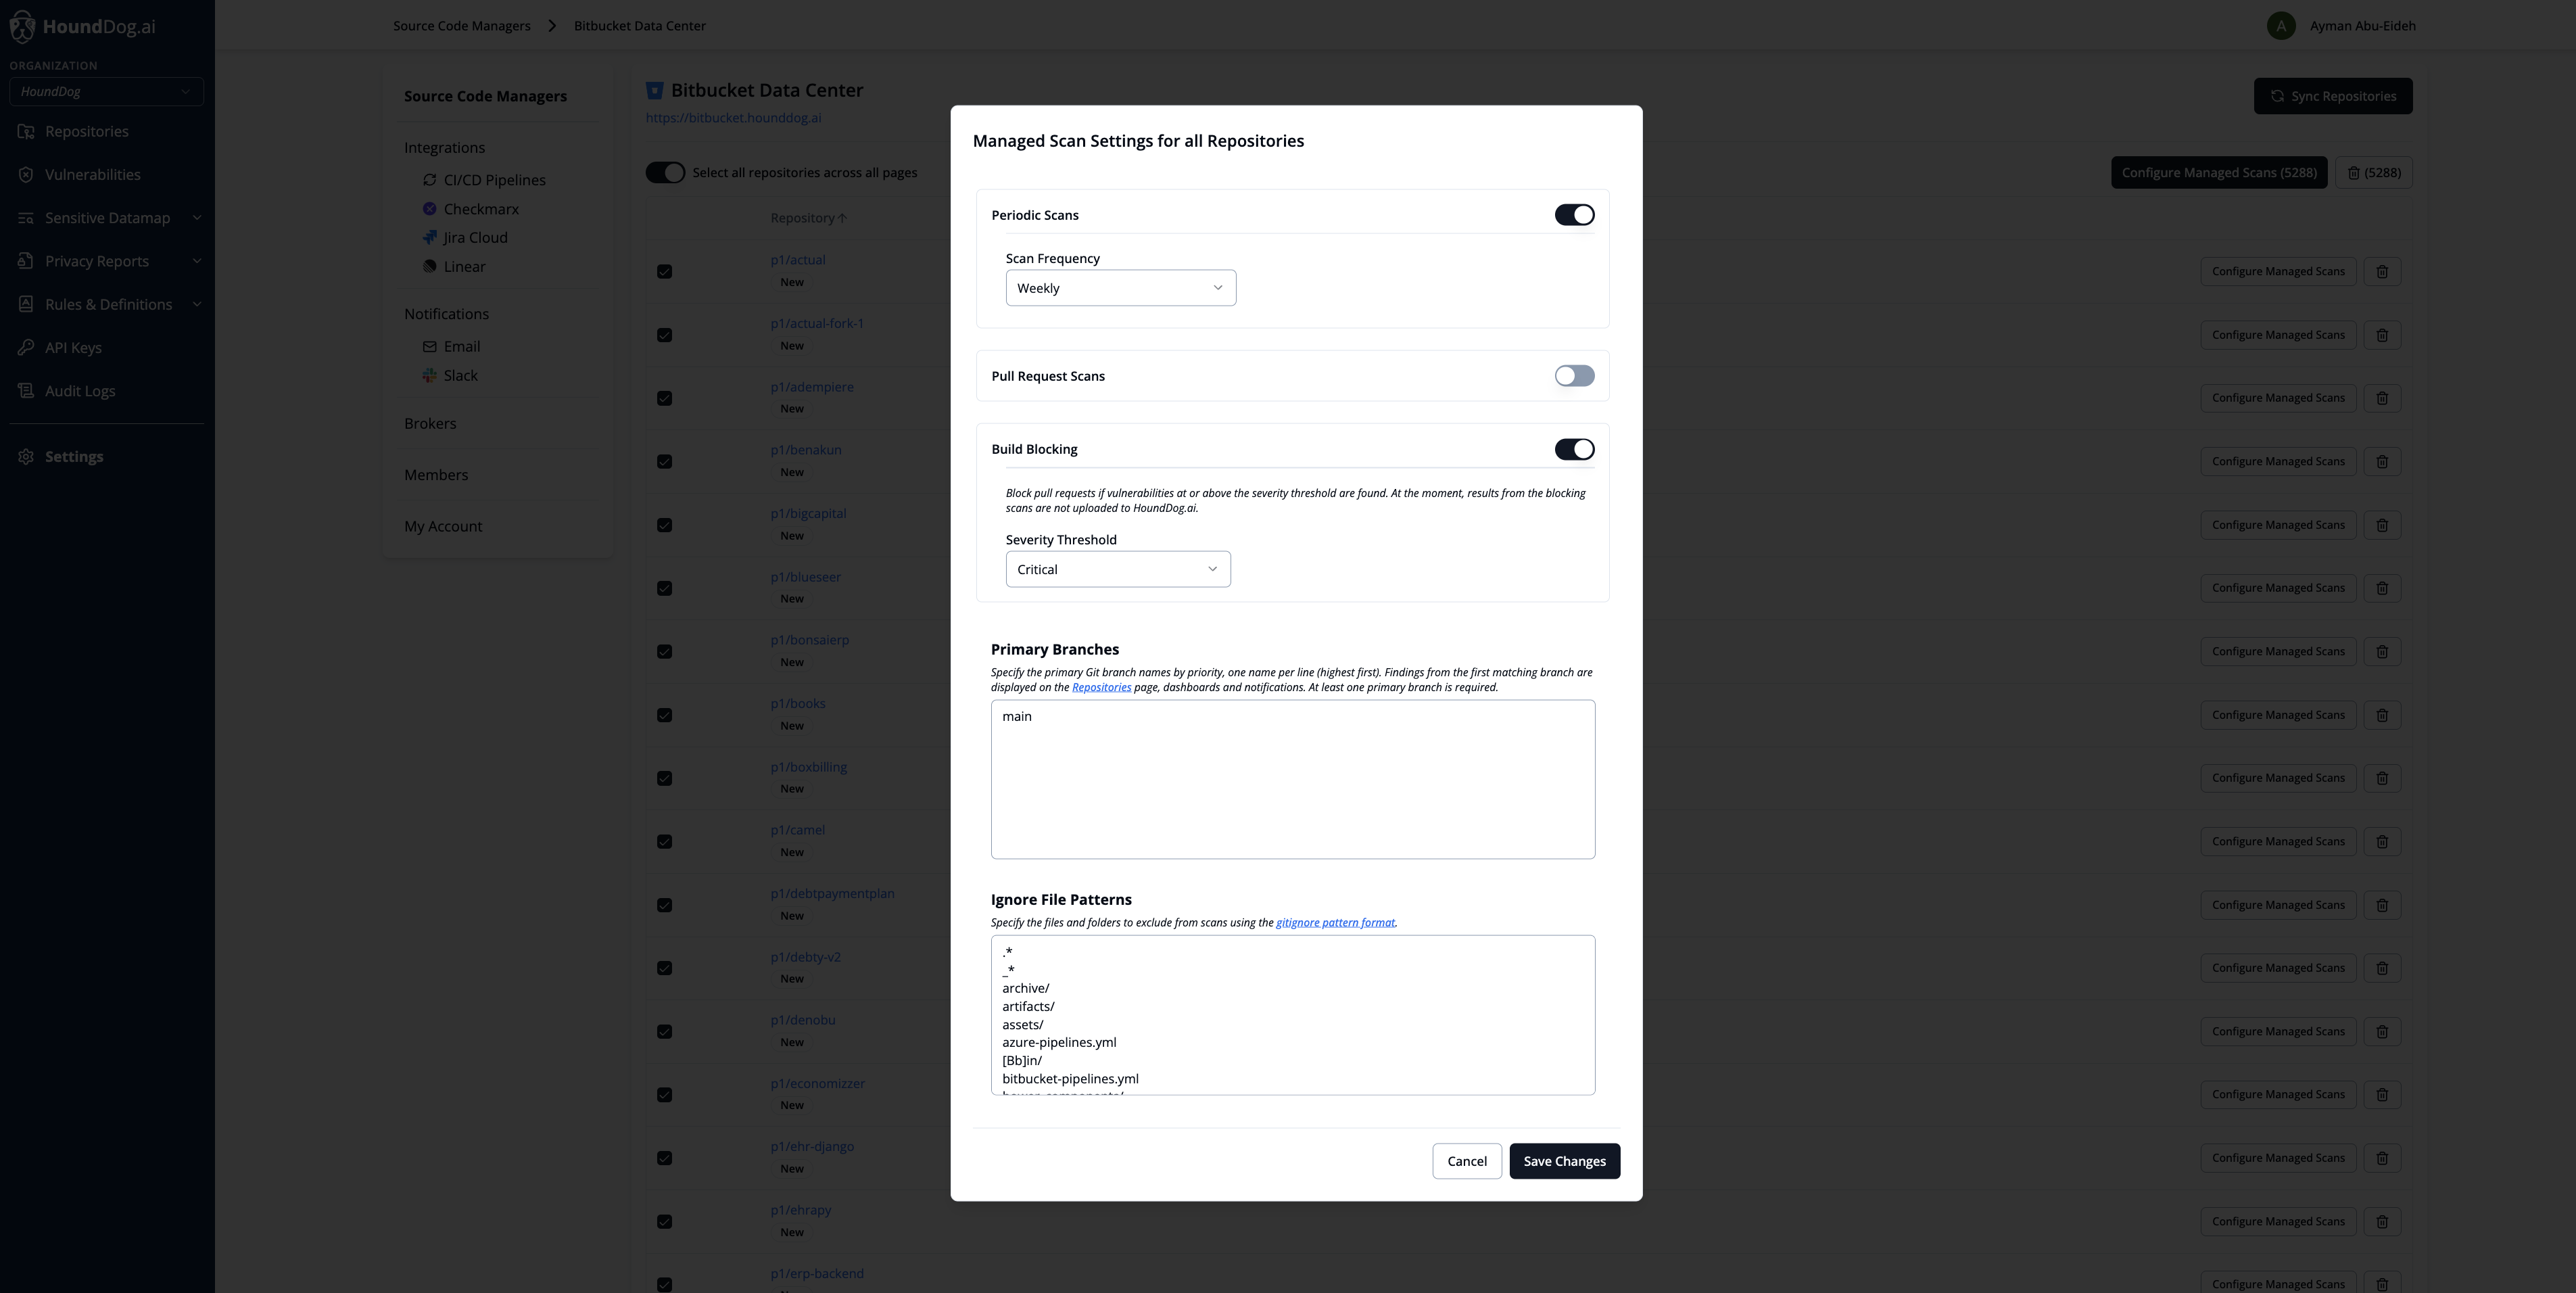Click trash icon for p1/actual repository
Screen dimensions: 2576x1293
pyautogui.click(x=2382, y=272)
